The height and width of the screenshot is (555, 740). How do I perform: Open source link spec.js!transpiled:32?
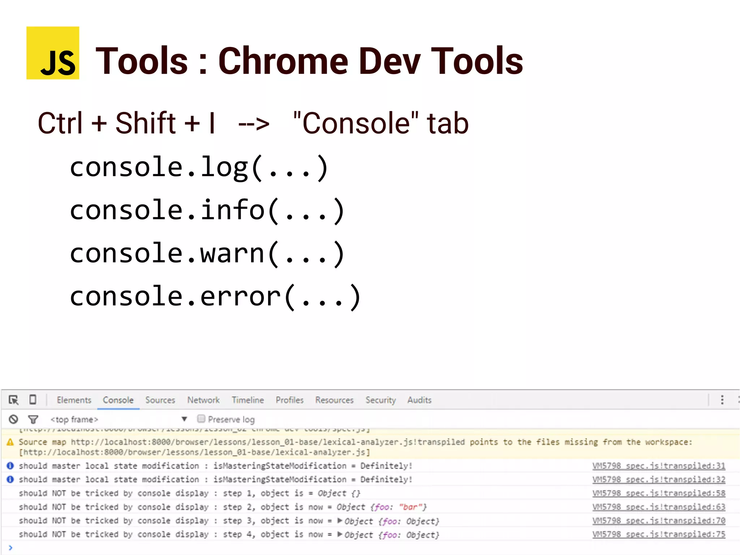pyautogui.click(x=659, y=480)
